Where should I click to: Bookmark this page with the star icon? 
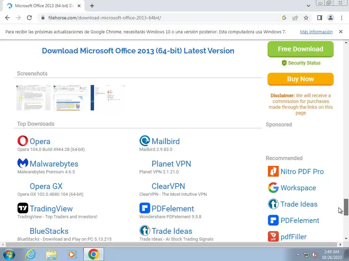coord(306,18)
